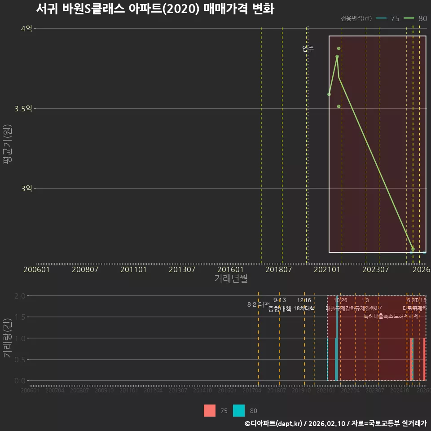
Task: Click the '평균가(원)' y-axis title
Action: [x=8, y=144]
